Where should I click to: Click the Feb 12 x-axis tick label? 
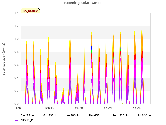pyautogui.click(x=21, y=108)
